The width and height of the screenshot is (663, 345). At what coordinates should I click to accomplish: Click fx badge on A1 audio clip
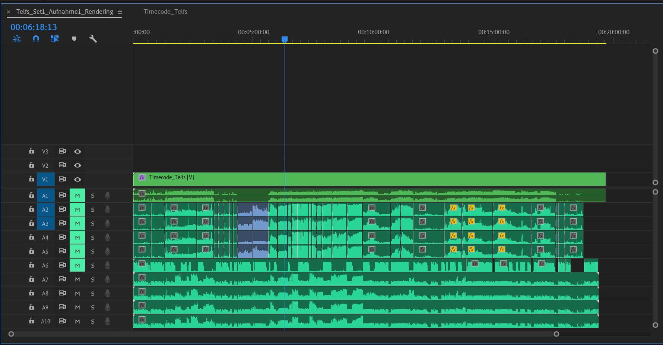pyautogui.click(x=142, y=193)
